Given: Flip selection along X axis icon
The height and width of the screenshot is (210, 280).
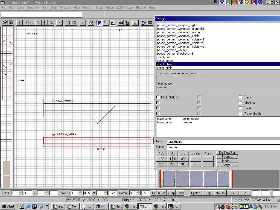Looking at the screenshot, I should (19, 23).
